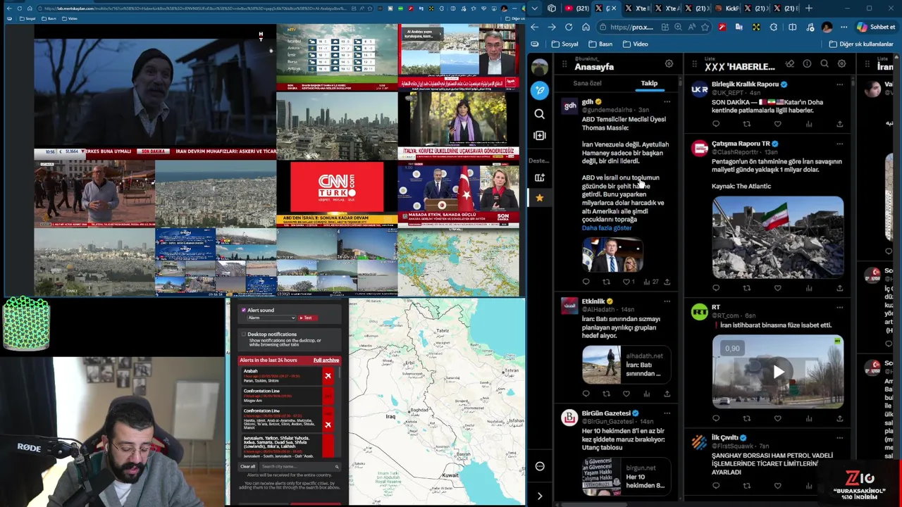Click Sohbet et Copilot button

[x=876, y=27]
